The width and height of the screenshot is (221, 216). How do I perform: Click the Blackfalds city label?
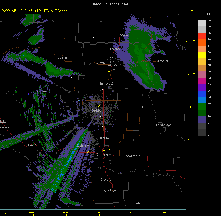point(113,57)
